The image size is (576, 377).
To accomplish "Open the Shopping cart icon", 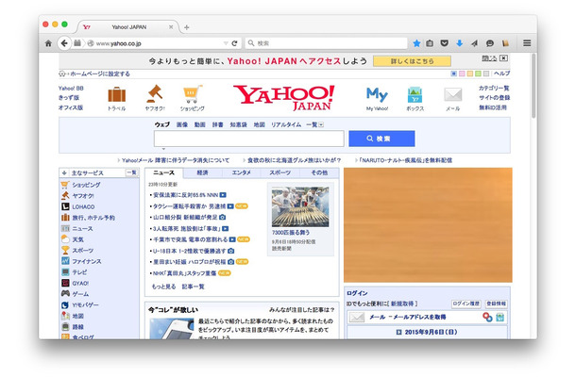I will pos(193,94).
